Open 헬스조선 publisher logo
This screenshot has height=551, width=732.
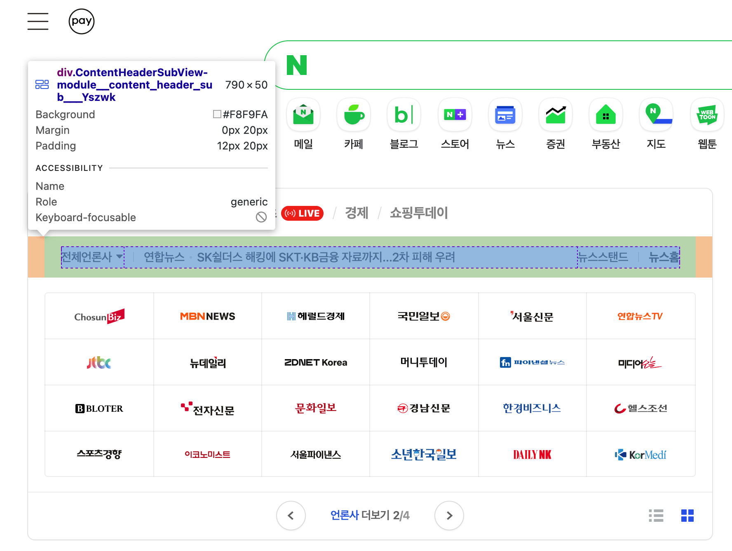point(640,409)
